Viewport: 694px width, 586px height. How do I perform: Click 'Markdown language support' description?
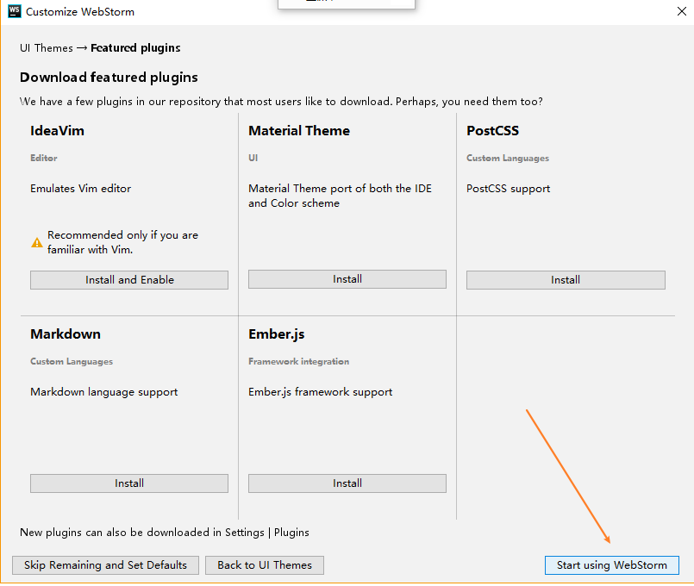coord(104,392)
